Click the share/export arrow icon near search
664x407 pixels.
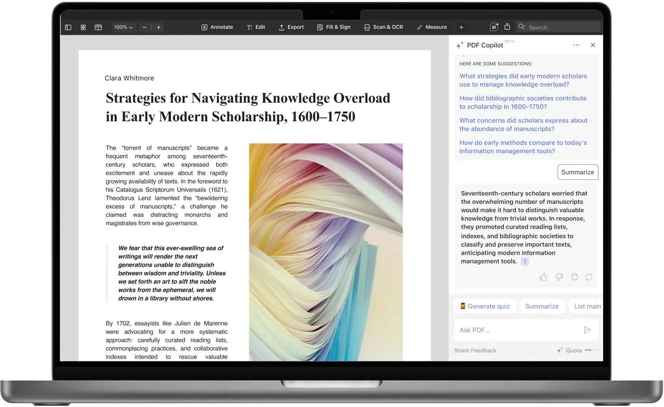click(x=508, y=27)
